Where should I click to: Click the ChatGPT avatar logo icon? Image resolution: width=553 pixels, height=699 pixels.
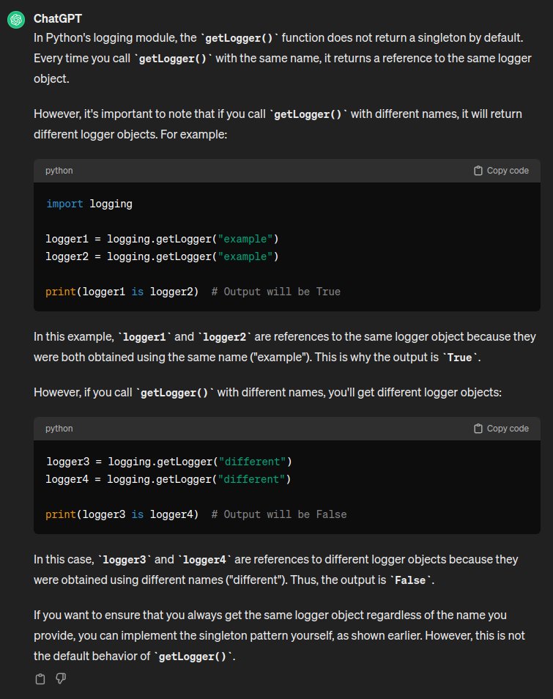pos(16,20)
